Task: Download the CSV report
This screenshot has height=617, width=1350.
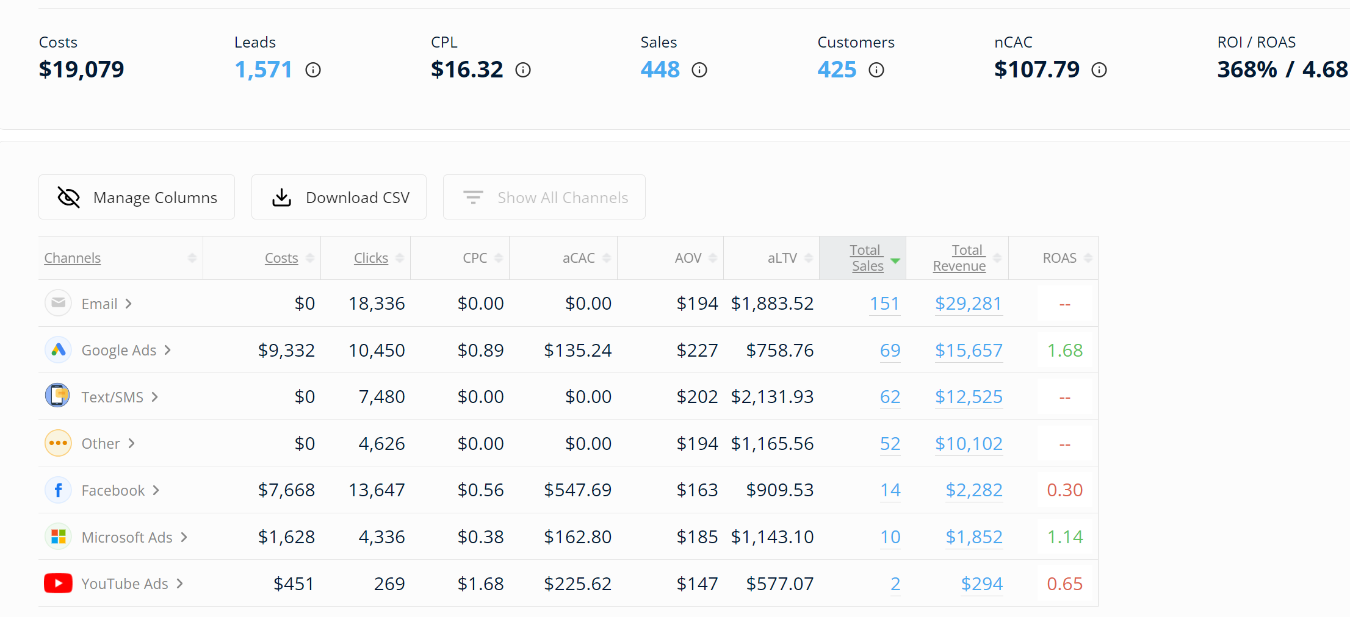Action: pos(339,197)
